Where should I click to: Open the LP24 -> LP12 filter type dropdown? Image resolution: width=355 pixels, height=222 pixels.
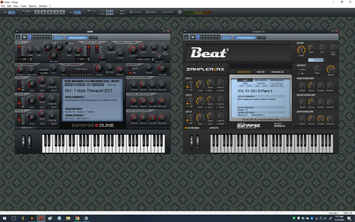tap(142, 59)
